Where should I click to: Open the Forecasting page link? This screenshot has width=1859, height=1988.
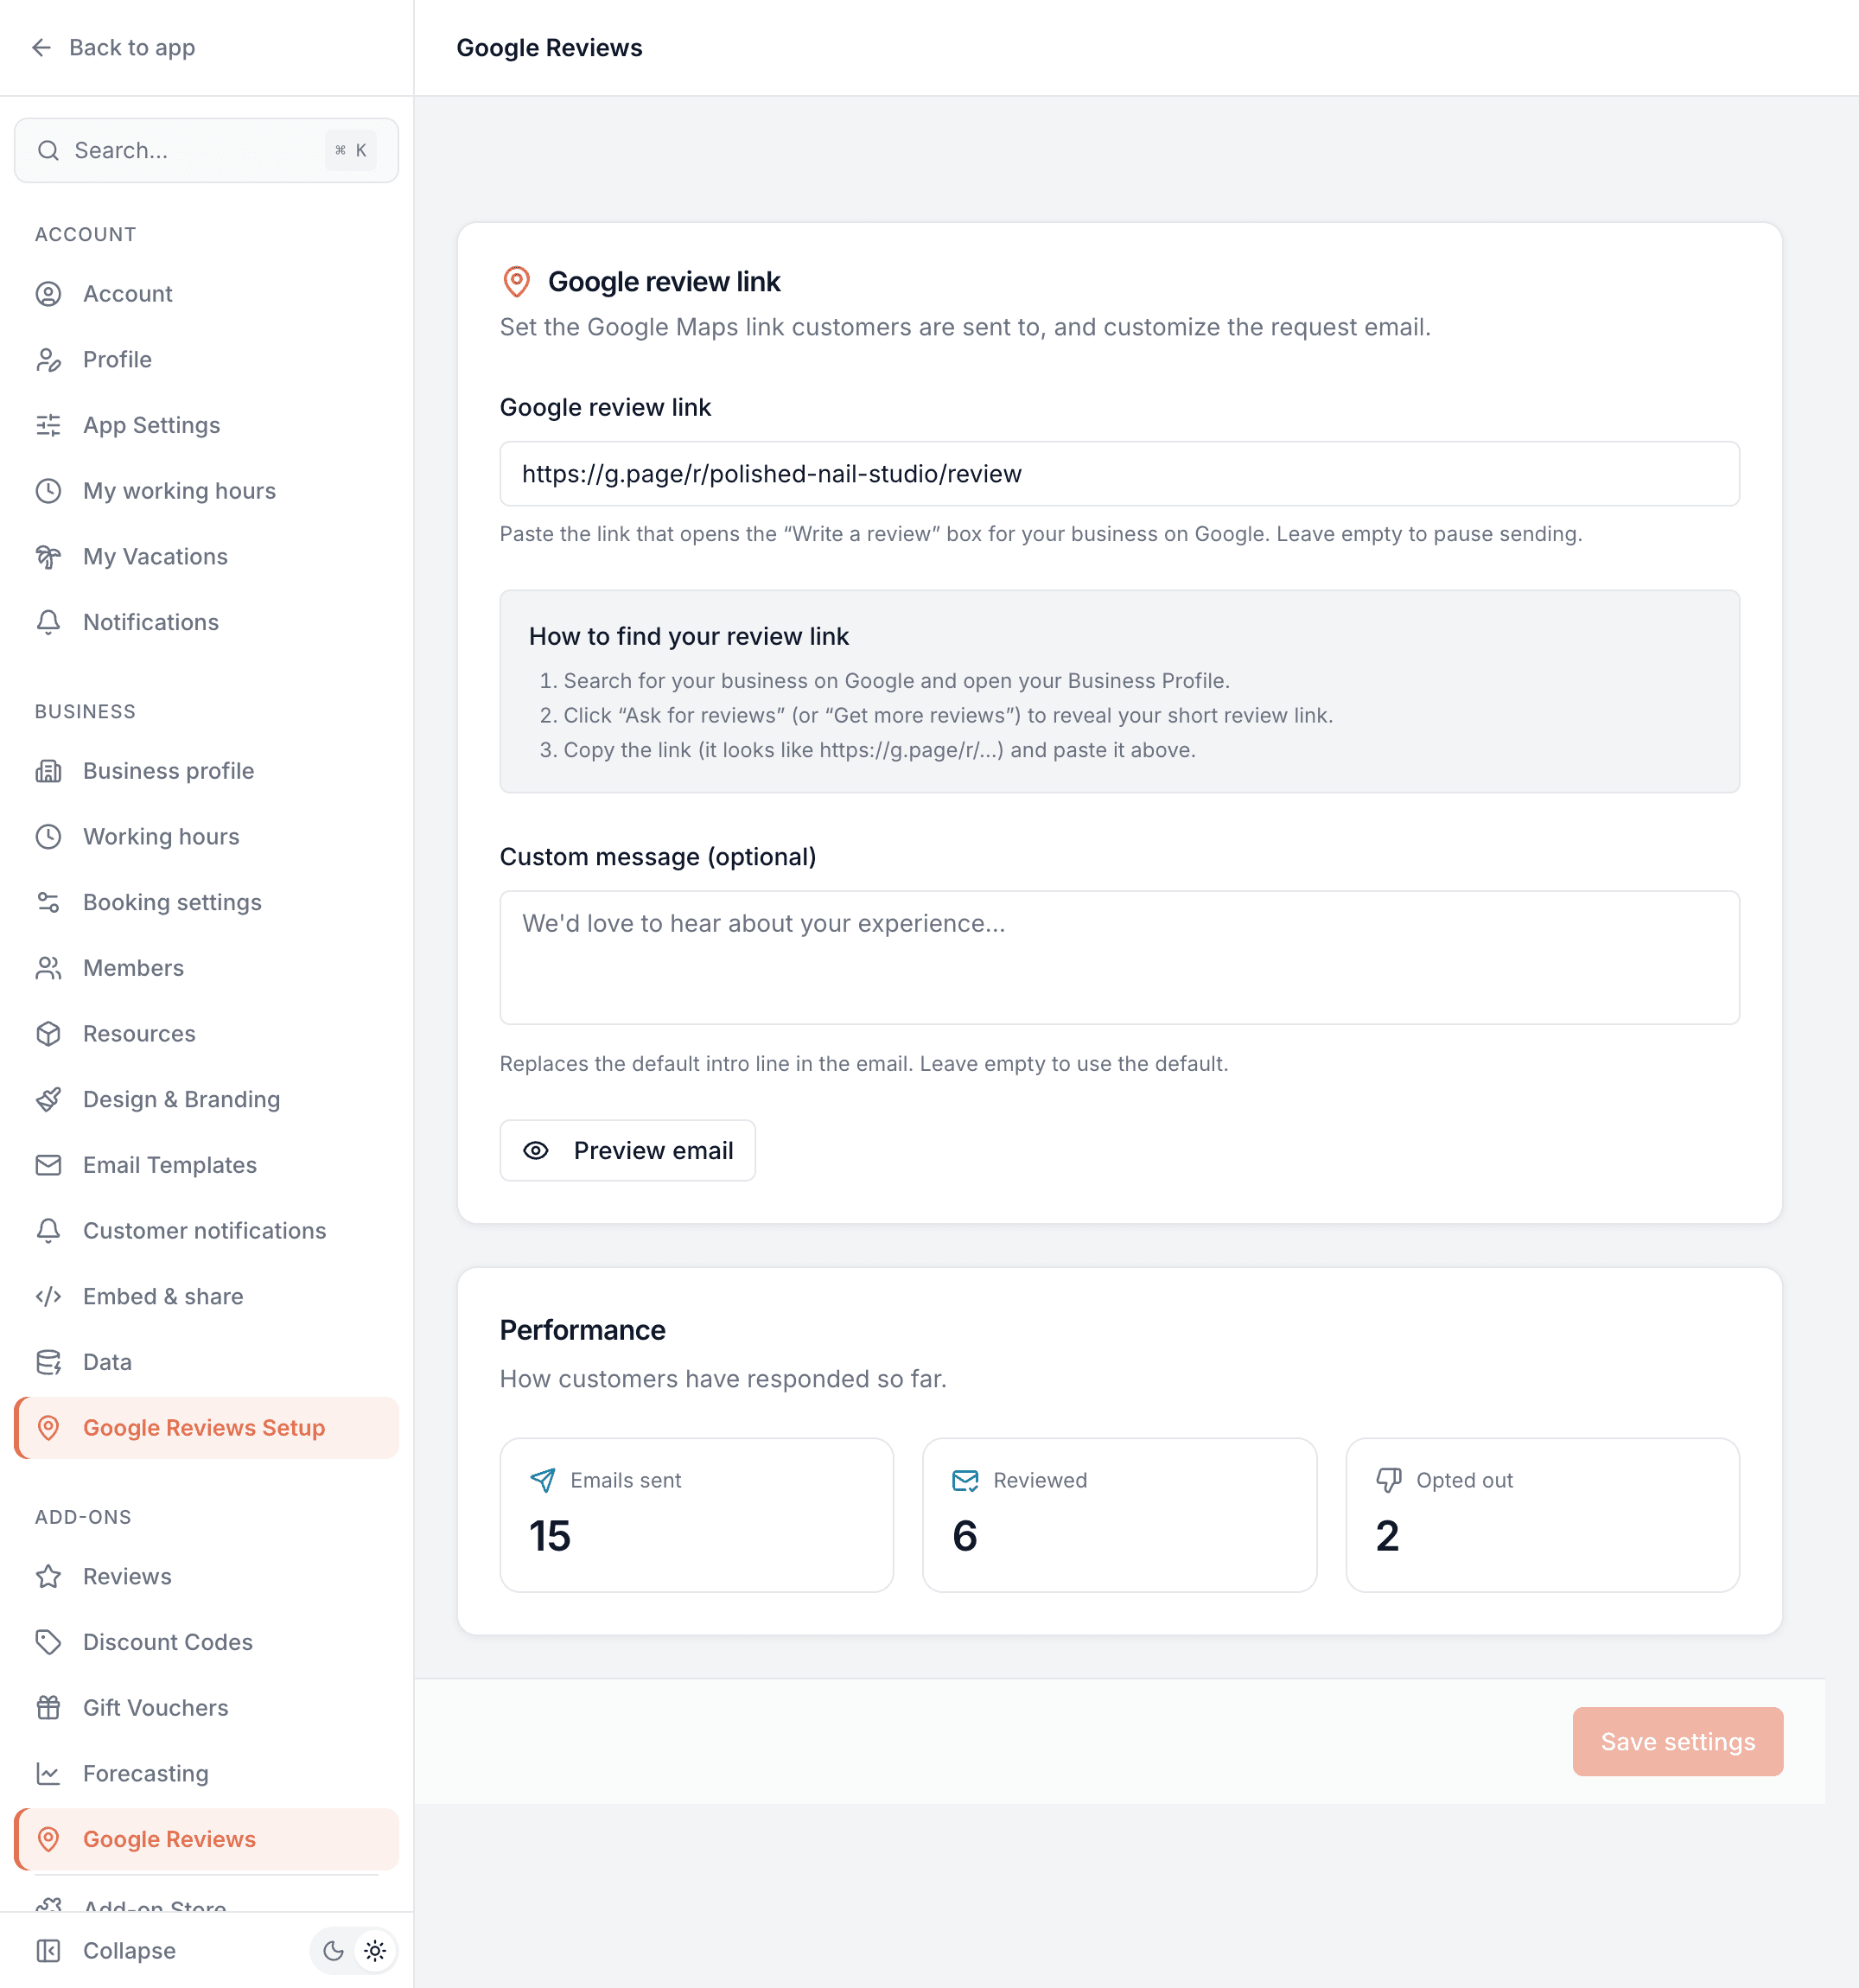click(x=206, y=1773)
